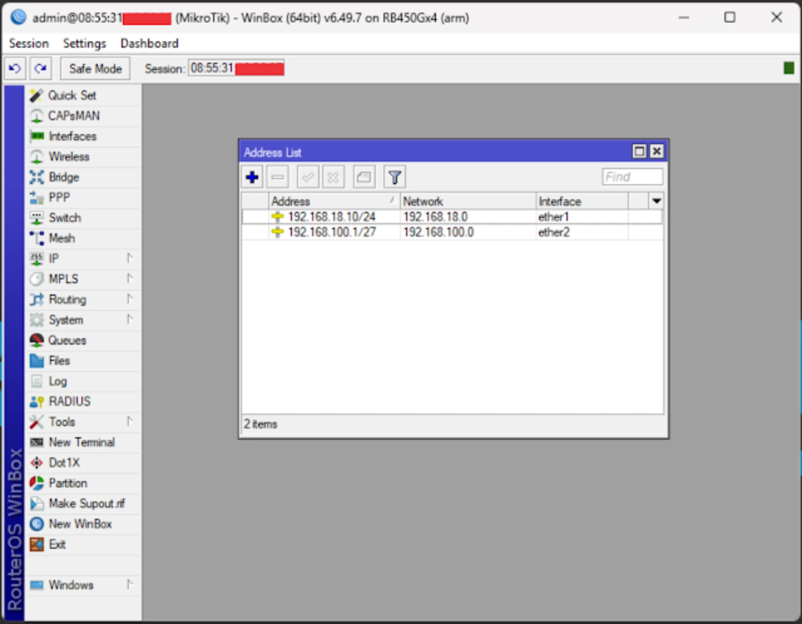Click Make Supout.rif
The image size is (802, 624).
[x=83, y=503]
